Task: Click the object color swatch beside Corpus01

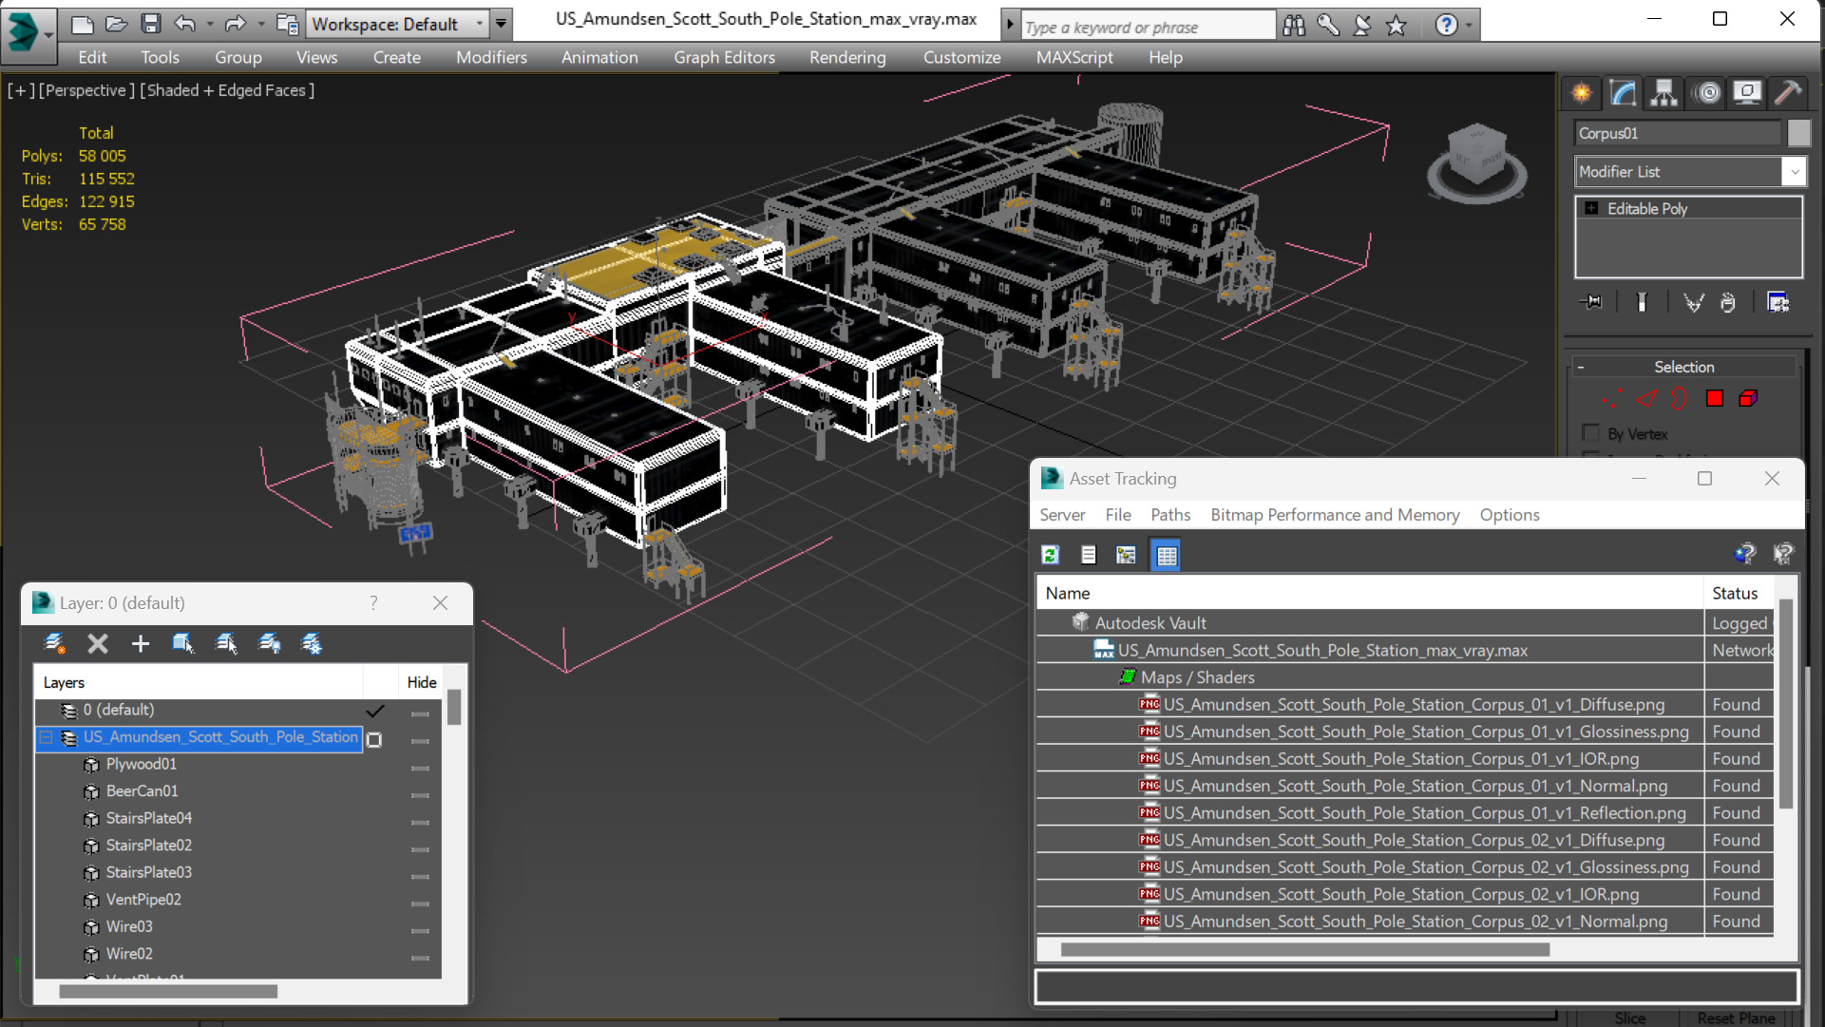Action: [1797, 133]
